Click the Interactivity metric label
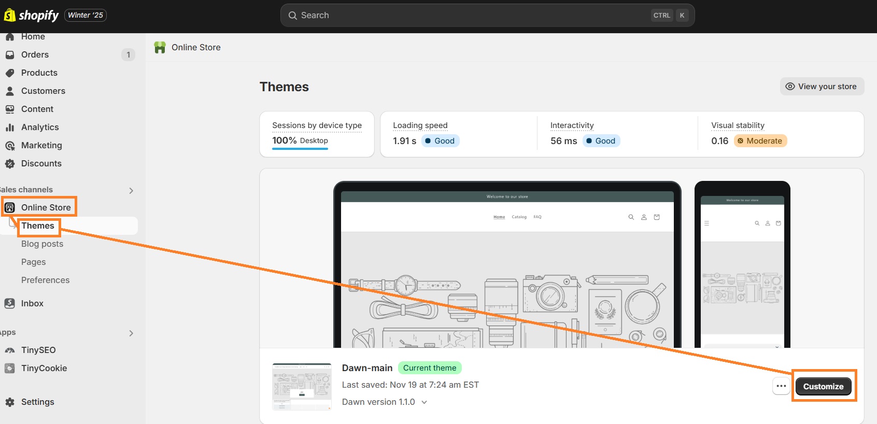This screenshot has width=877, height=424. point(572,125)
